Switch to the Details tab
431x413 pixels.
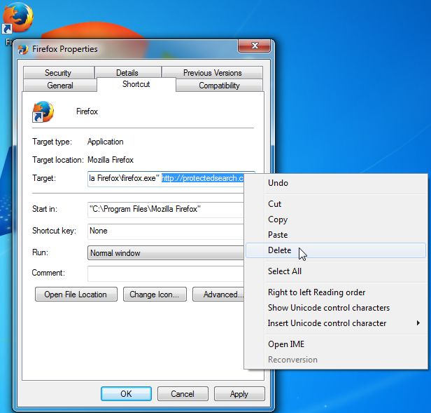(x=127, y=73)
